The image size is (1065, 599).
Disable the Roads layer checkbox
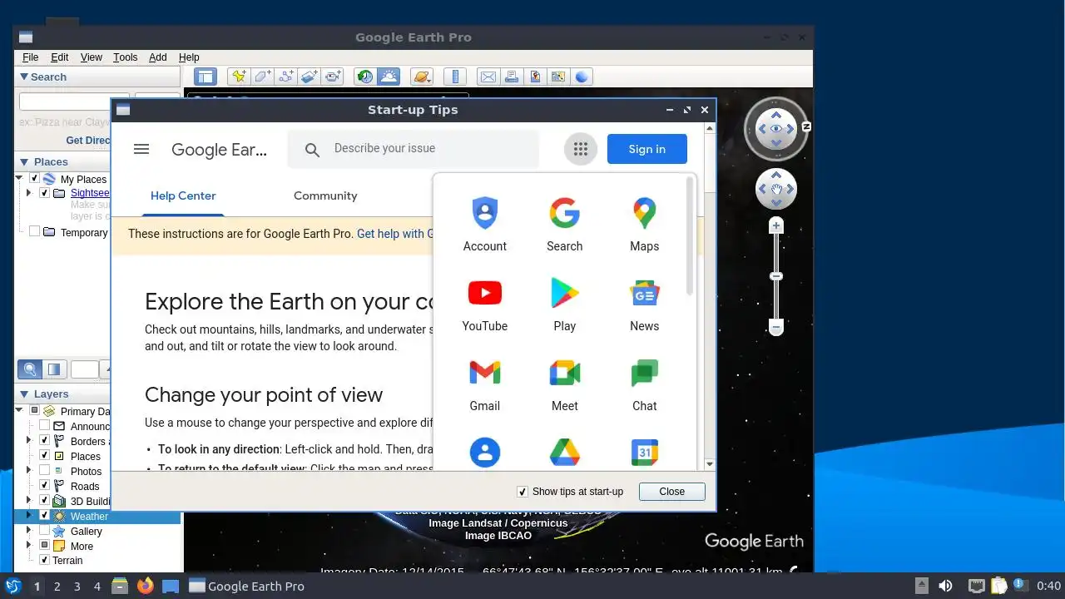click(44, 486)
